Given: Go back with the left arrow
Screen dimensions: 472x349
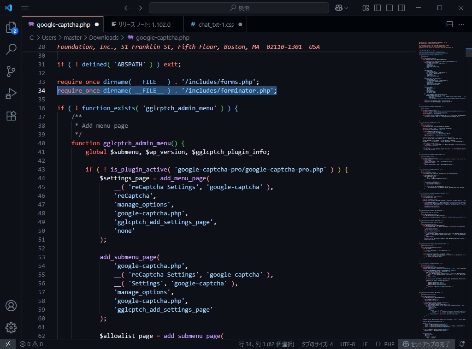Looking at the screenshot, I should pyautogui.click(x=127, y=8).
